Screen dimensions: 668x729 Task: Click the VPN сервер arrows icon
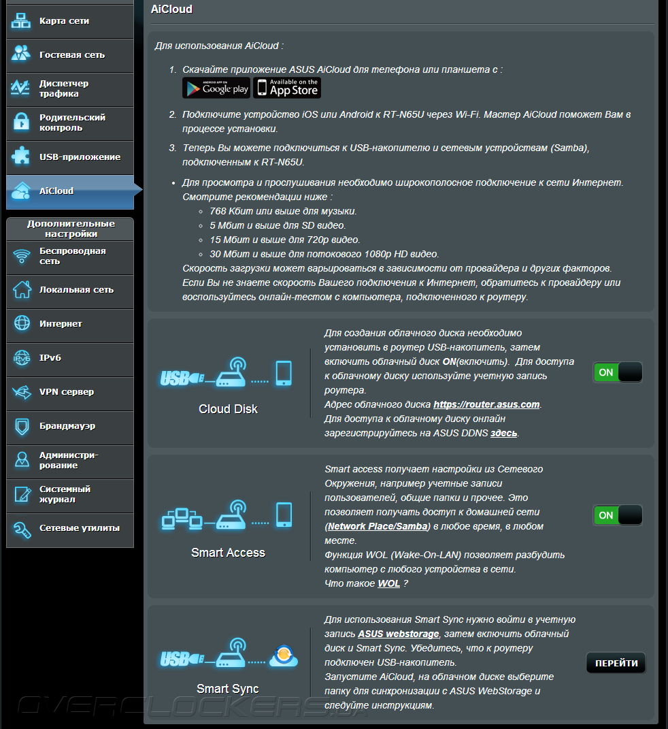coord(22,392)
